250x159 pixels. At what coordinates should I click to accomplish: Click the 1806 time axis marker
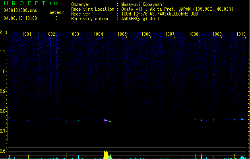tap(146, 34)
